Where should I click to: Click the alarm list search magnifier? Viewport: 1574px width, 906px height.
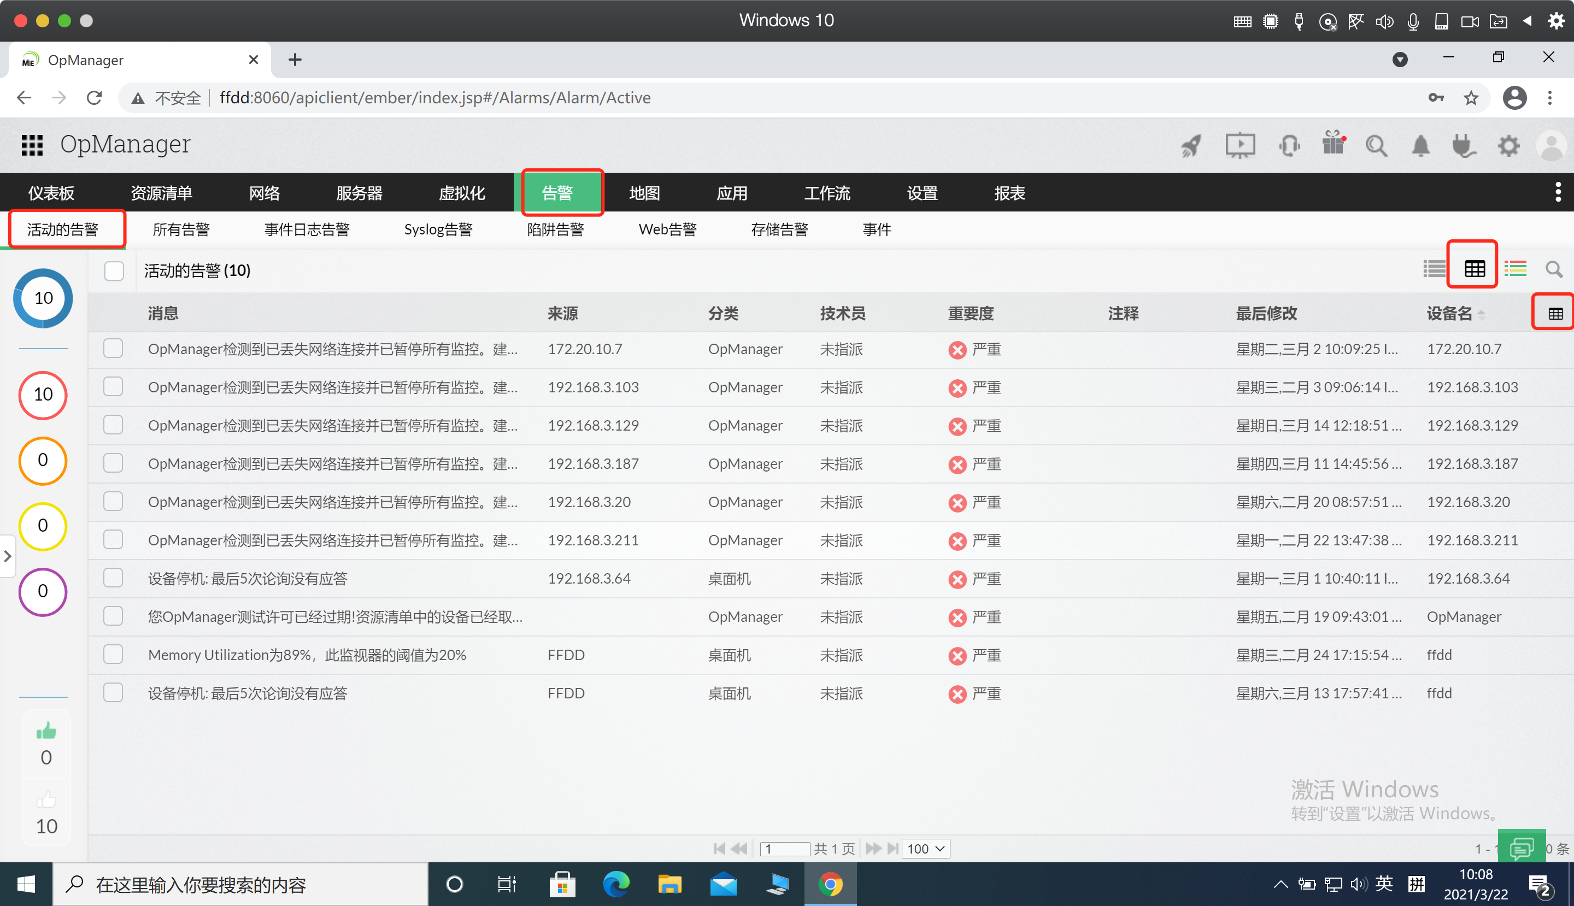(x=1554, y=269)
